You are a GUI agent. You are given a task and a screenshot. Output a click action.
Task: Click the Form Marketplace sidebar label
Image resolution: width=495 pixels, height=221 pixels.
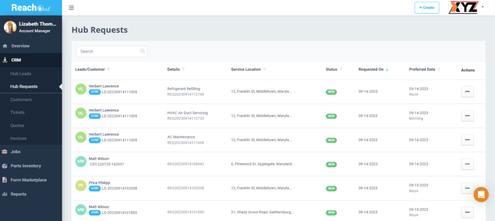coord(29,180)
